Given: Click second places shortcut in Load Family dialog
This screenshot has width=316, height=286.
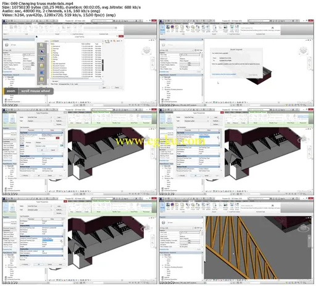Looking at the screenshot, I should 42,52.
